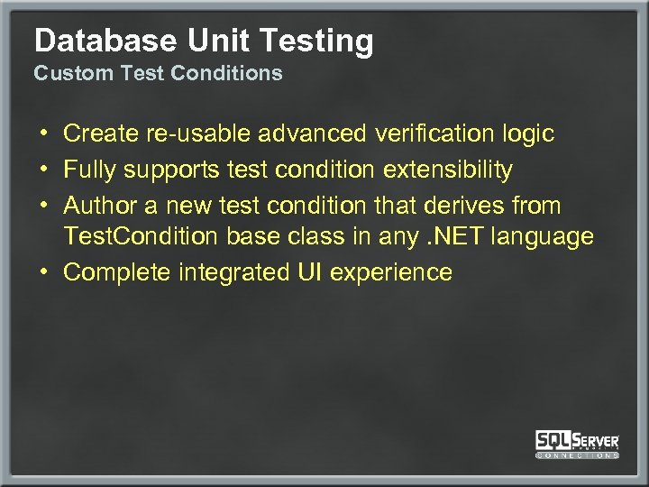Click the "CONNECTIONS" text under the logo
649x487 pixels.
[x=577, y=455]
